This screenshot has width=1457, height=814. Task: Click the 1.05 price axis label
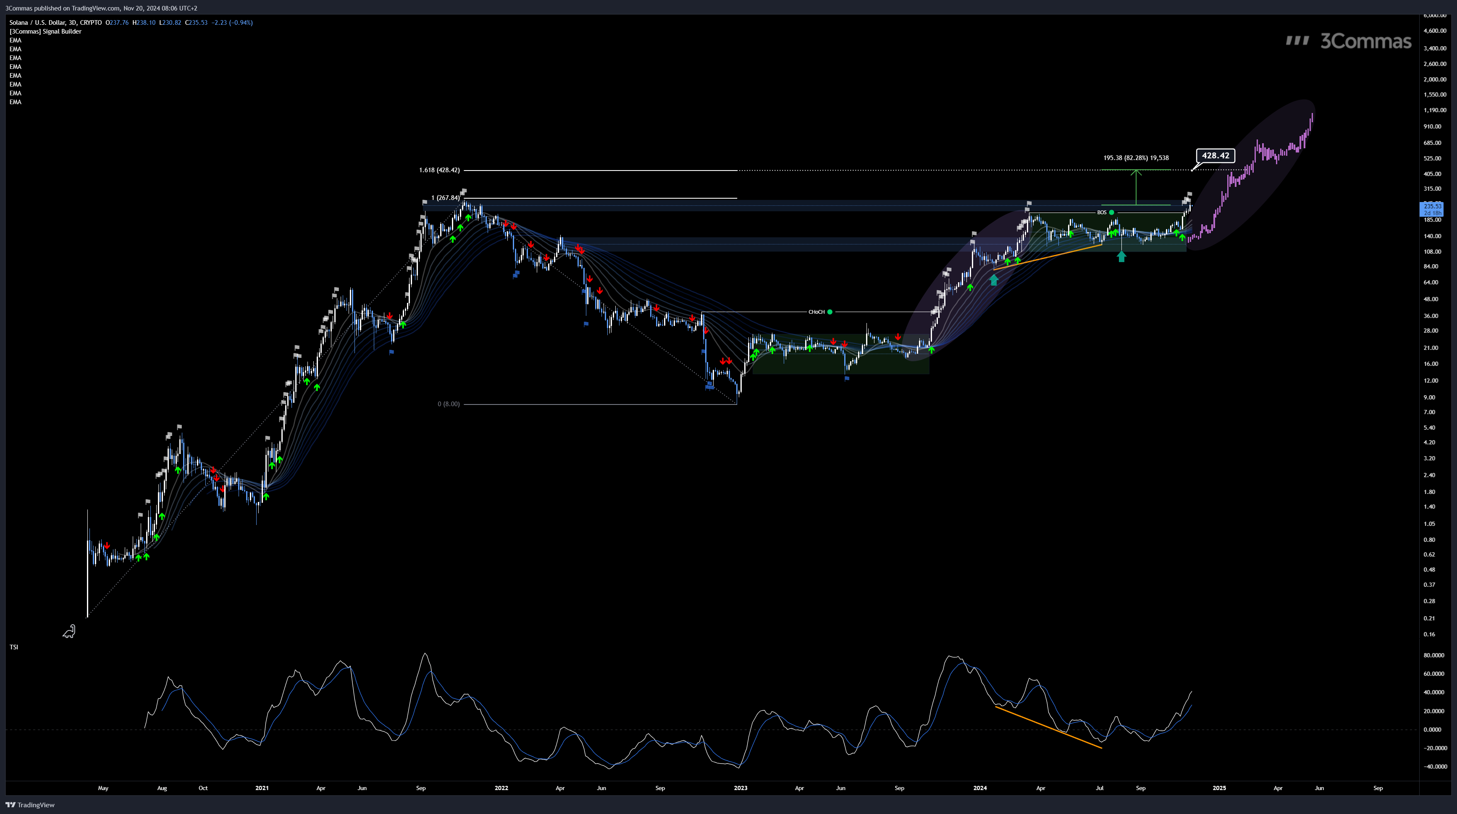tap(1429, 524)
